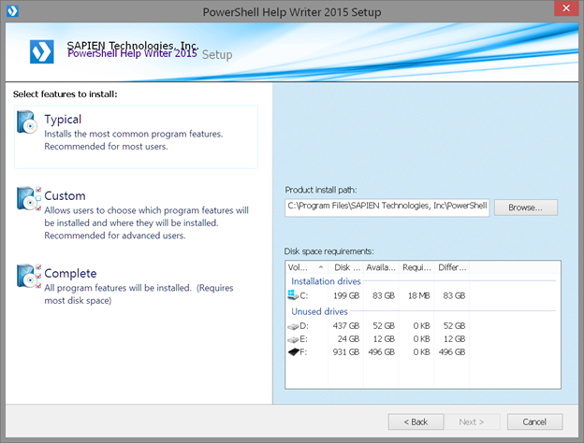
Task: Click the 199 GB disk size cell
Action: [x=346, y=295]
